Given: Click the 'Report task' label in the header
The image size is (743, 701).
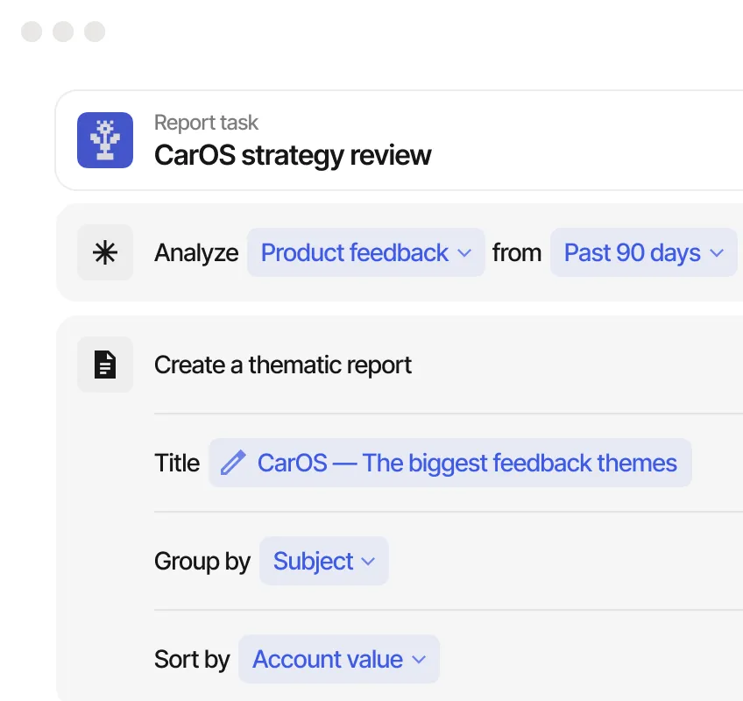Looking at the screenshot, I should (x=206, y=123).
